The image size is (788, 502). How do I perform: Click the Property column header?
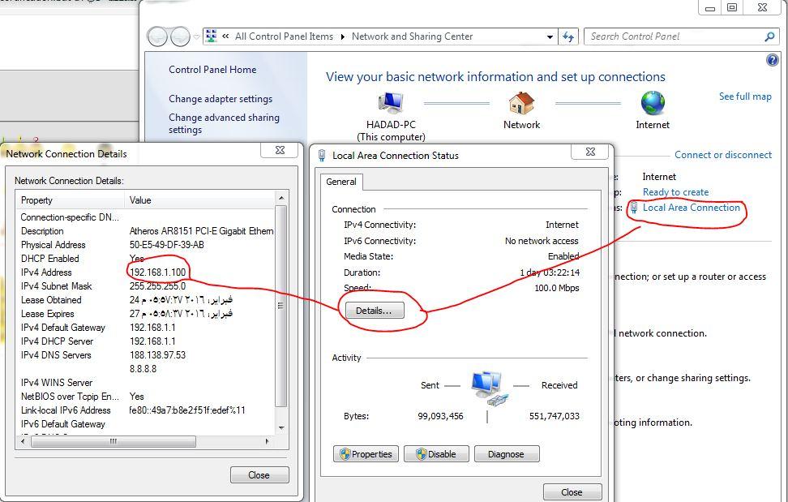(x=70, y=200)
